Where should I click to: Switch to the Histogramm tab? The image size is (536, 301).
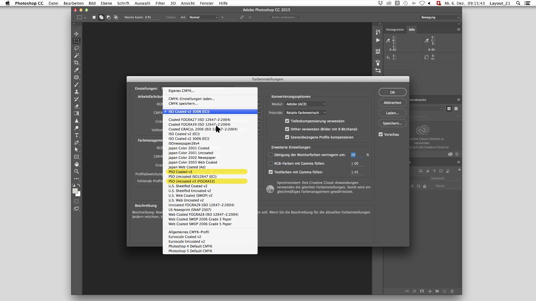pyautogui.click(x=395, y=30)
